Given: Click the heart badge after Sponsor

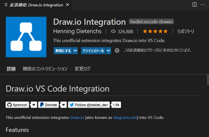Looking at the screenshot, I should click(x=34, y=105).
